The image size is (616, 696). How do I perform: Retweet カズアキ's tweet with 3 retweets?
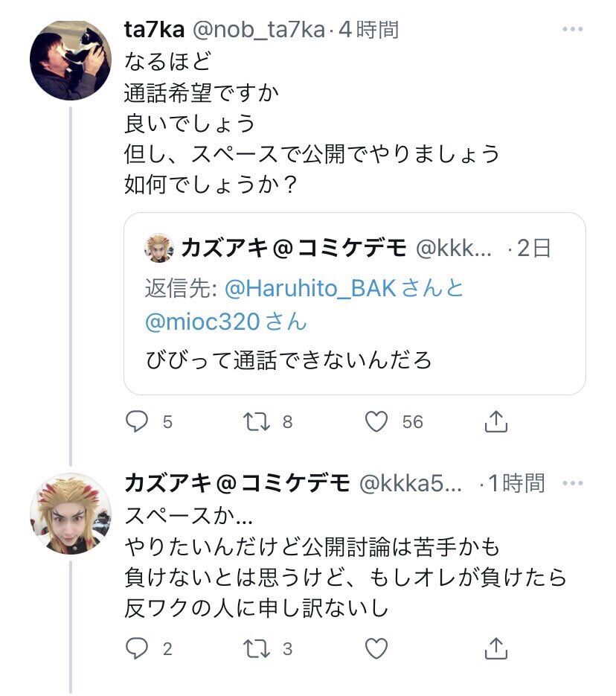click(x=256, y=648)
